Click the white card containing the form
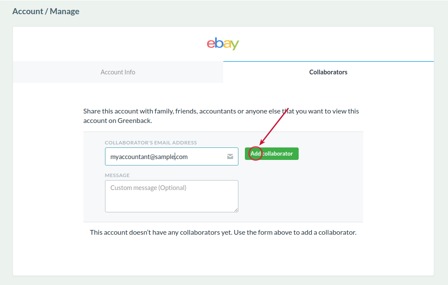 tap(223, 258)
